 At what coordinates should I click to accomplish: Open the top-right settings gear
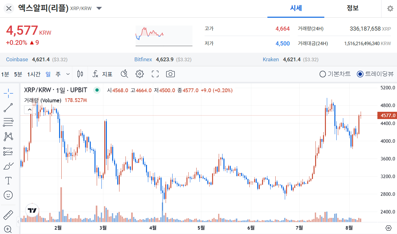tap(390, 9)
